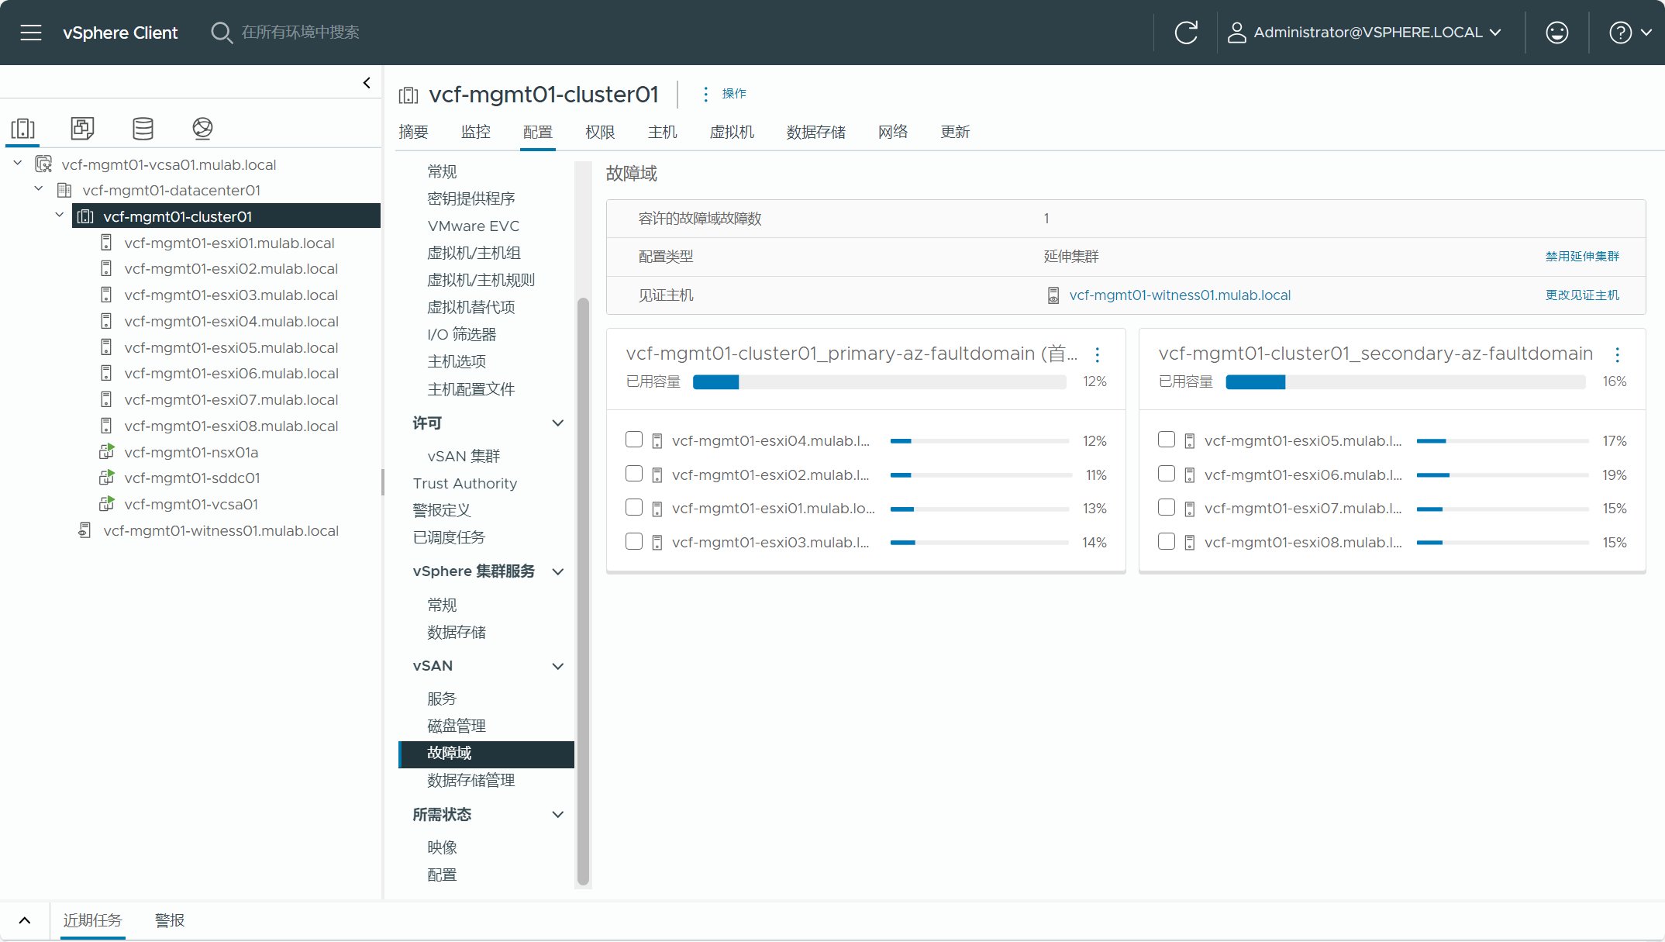Open the smiley feedback icon
The width and height of the screenshot is (1665, 942).
[1556, 33]
